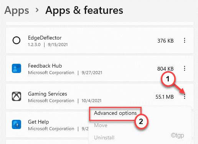Click the Gaming Services Xbox icon

point(16,96)
